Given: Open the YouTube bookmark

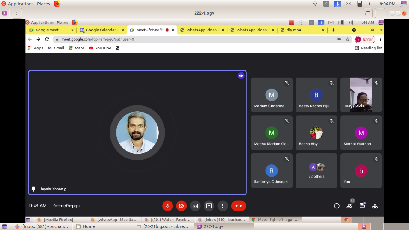Looking at the screenshot, I should pos(100,48).
